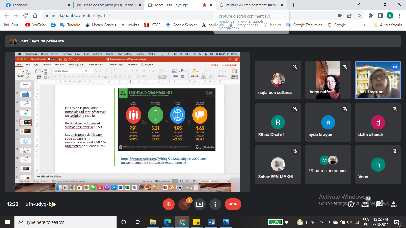406x228 pixels.
Task: Switch to capture d'écran Google Search tab
Action: pyautogui.click(x=252, y=5)
